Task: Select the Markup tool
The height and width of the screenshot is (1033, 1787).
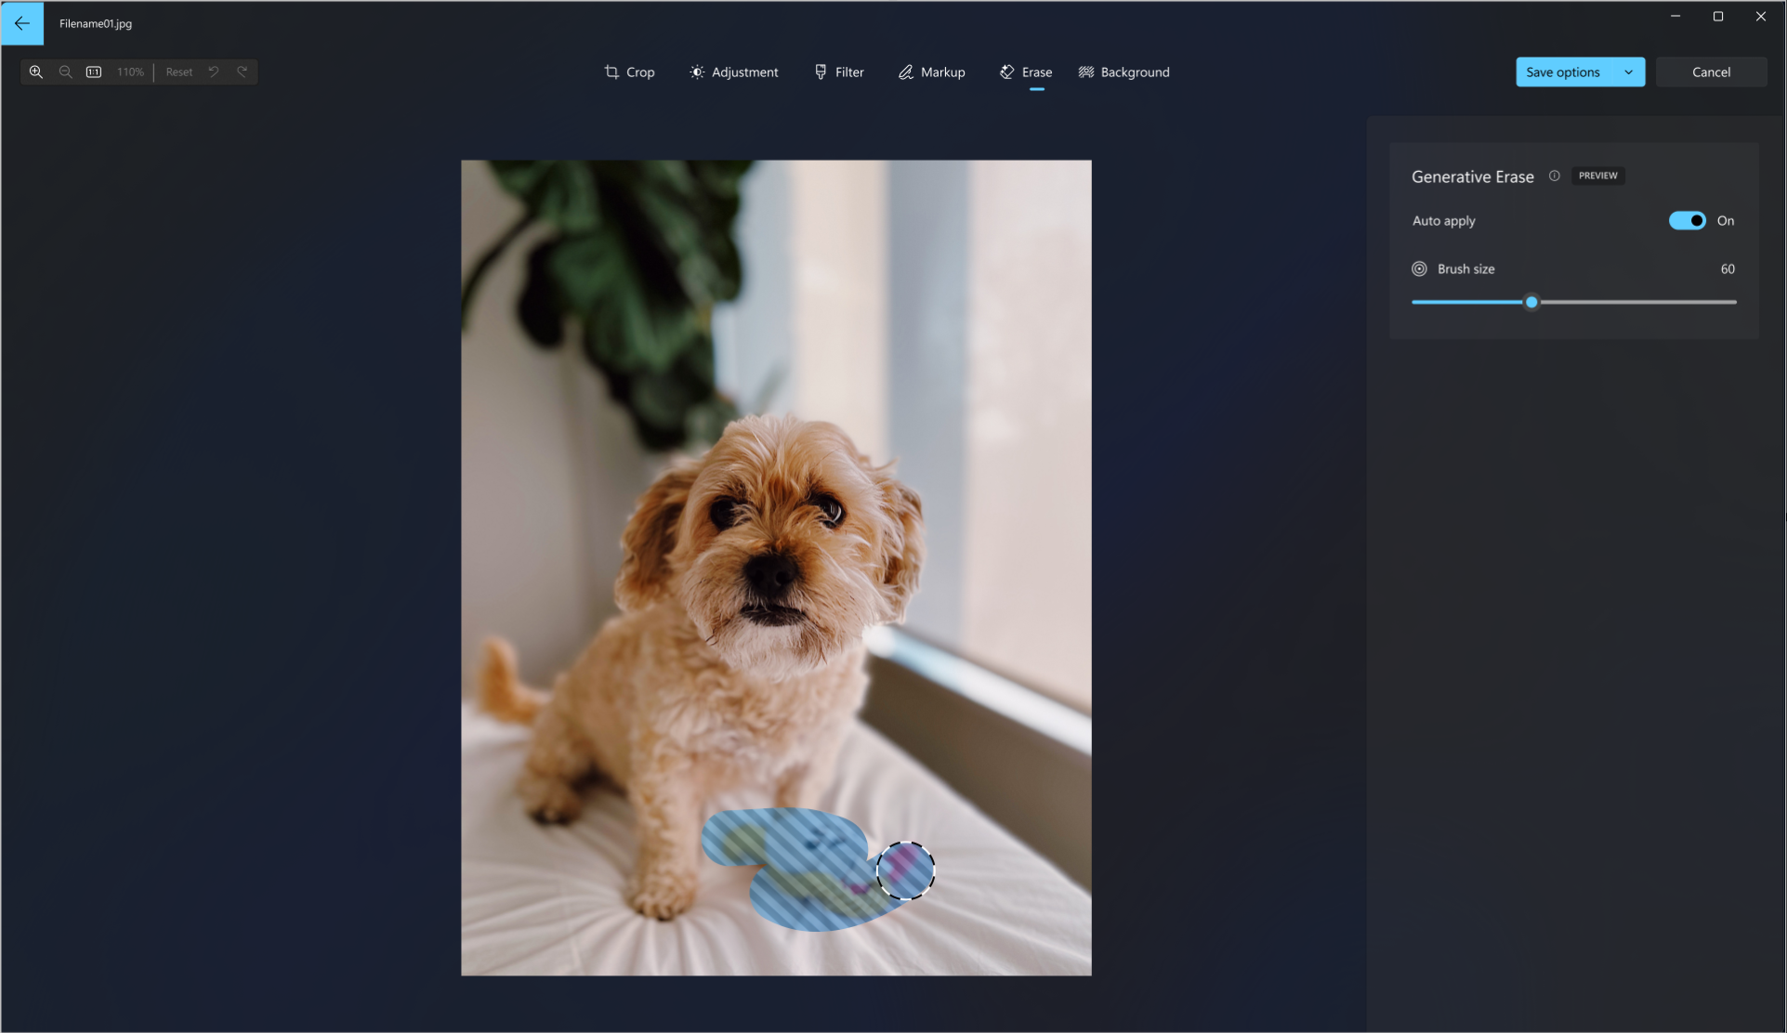Action: click(x=931, y=72)
